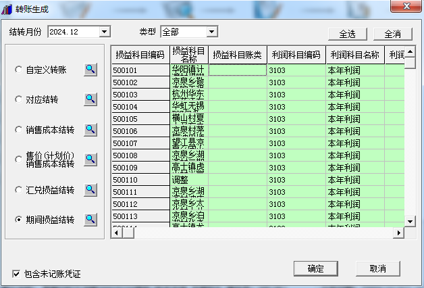Click the vertical scrollbar down arrow
The width and height of the screenshot is (424, 288).
pyautogui.click(x=410, y=222)
